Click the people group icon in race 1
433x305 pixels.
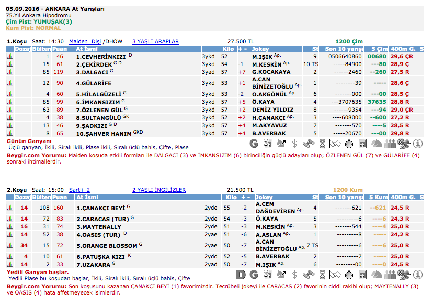coord(391,143)
